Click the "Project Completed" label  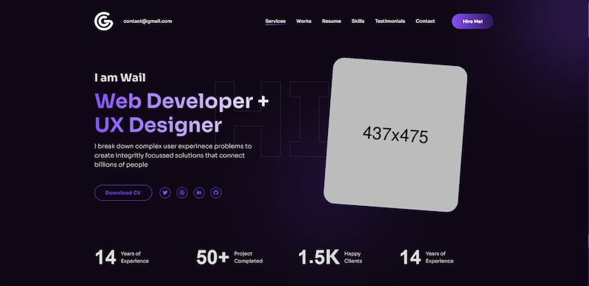pyautogui.click(x=249, y=258)
